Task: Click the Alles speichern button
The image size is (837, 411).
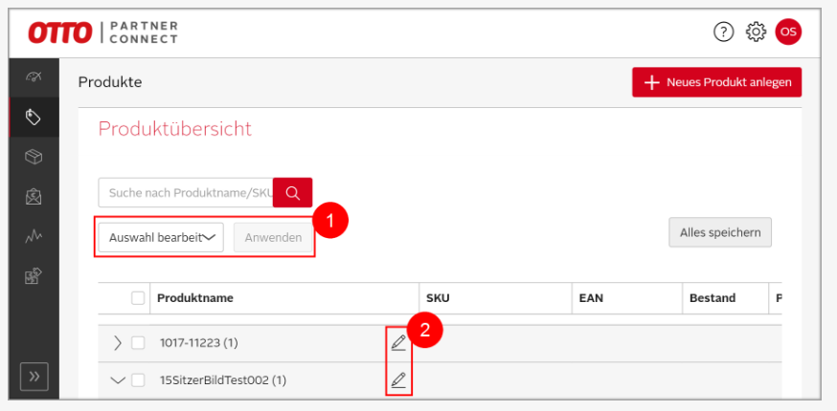Action: coord(720,232)
